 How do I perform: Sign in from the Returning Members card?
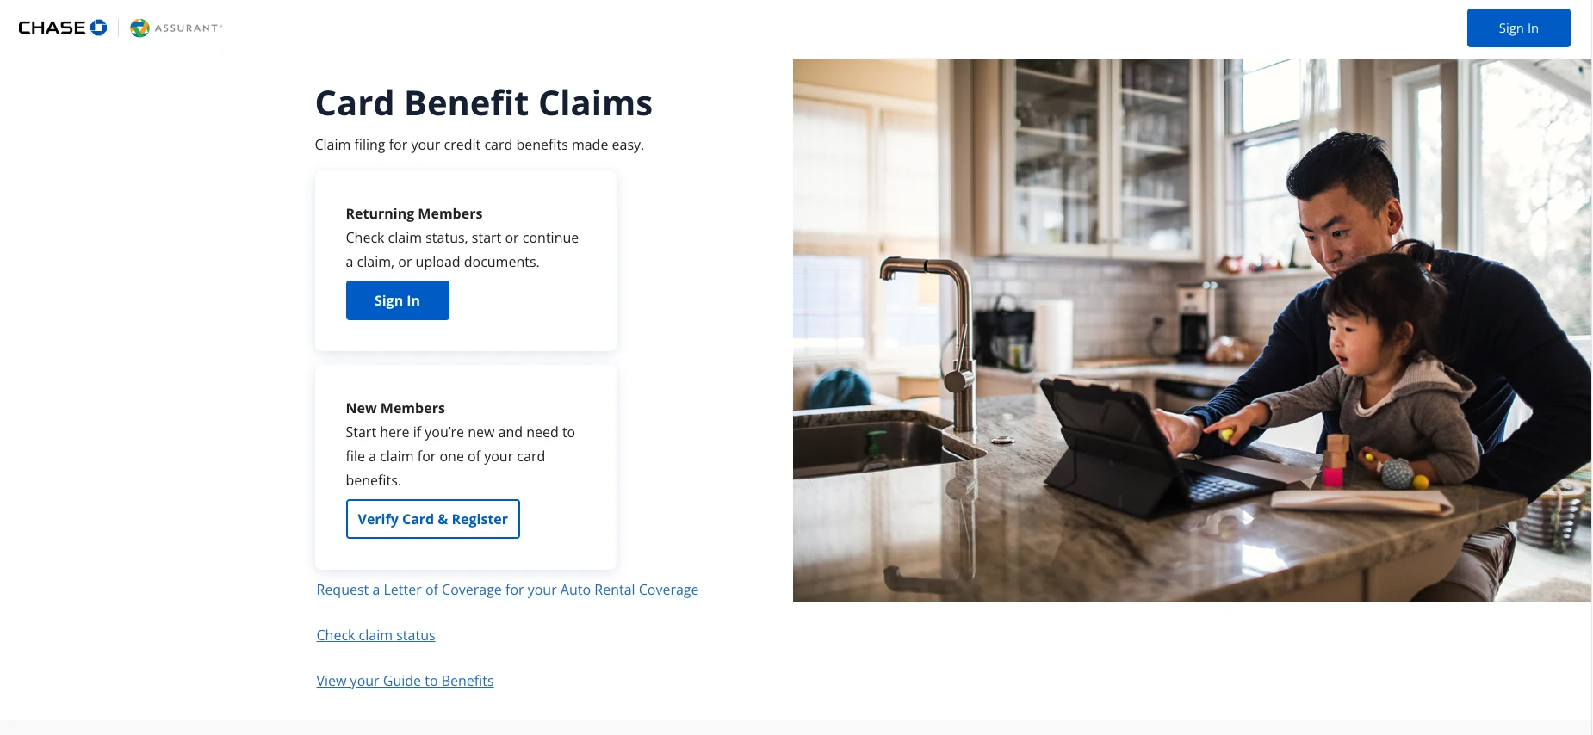(x=397, y=300)
